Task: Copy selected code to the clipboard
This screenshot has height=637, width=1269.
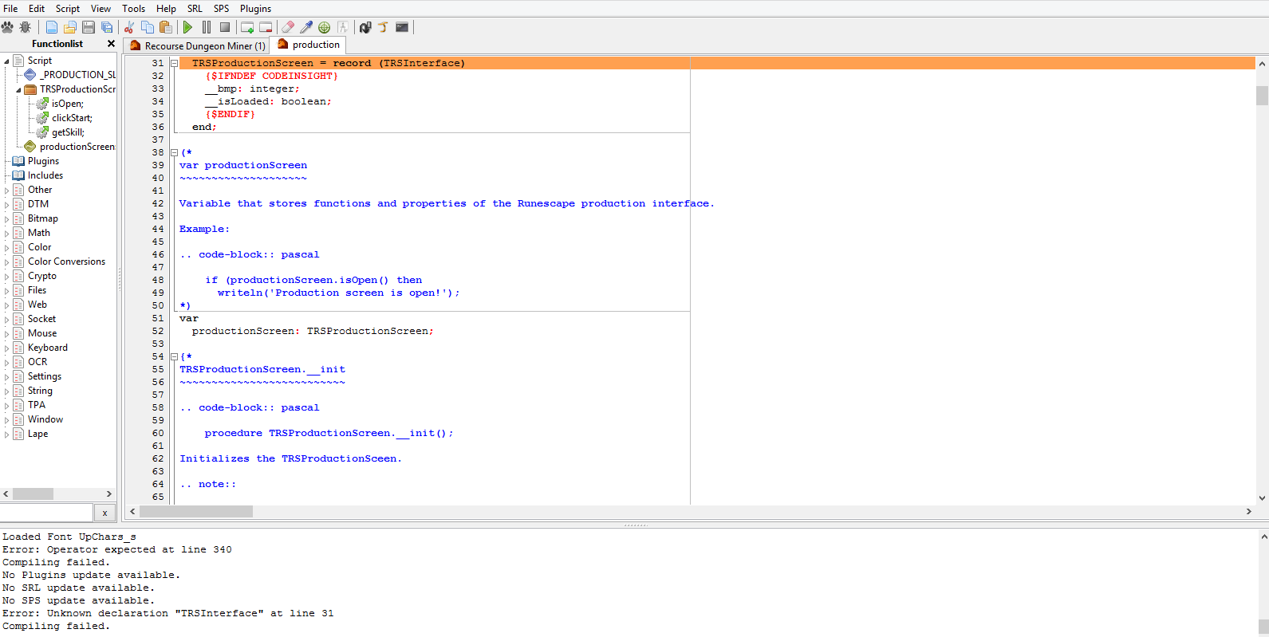Action: tap(148, 27)
